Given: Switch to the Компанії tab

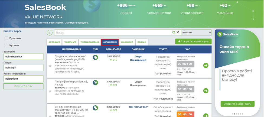Looking at the screenshot, I should (x=142, y=42).
